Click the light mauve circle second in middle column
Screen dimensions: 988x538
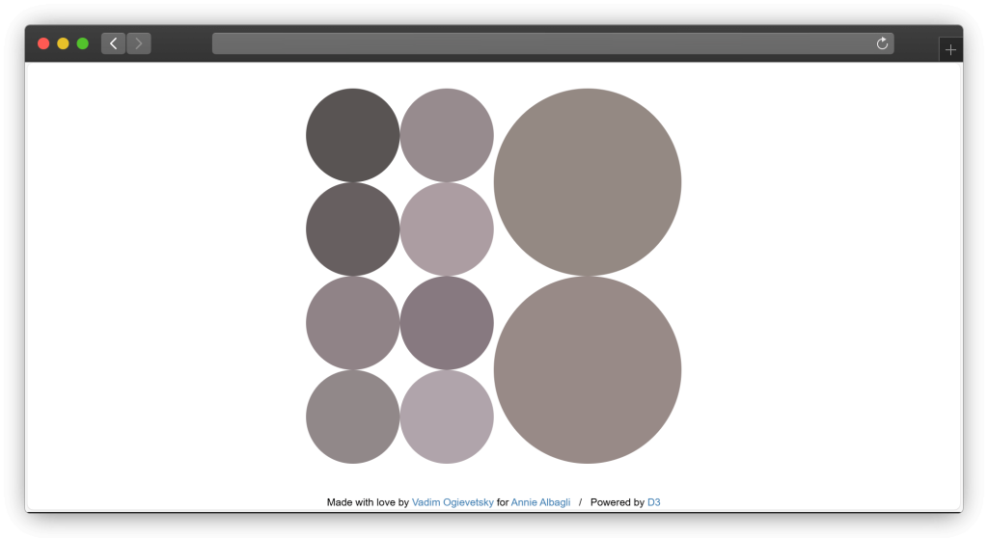(447, 229)
